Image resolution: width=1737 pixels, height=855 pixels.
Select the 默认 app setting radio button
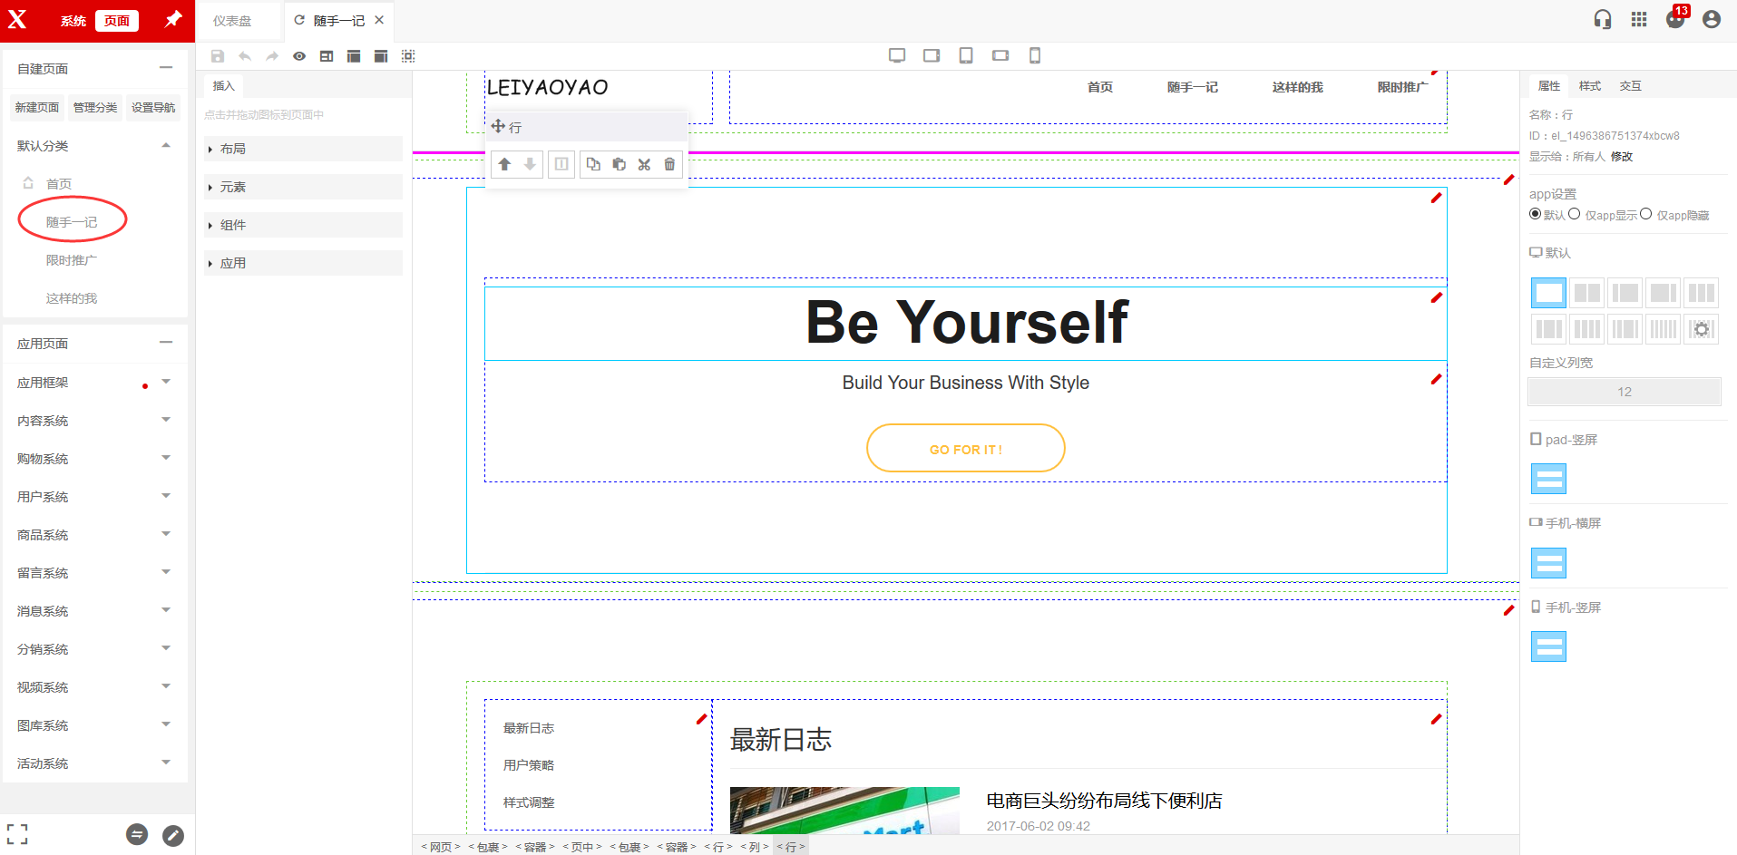(1535, 214)
